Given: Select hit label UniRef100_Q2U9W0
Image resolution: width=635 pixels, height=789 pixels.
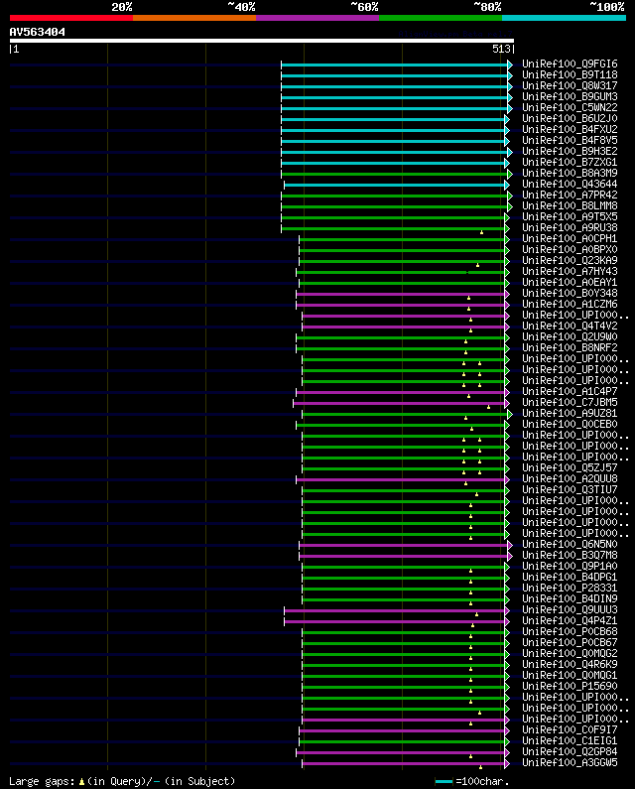Looking at the screenshot, I should 570,337.
